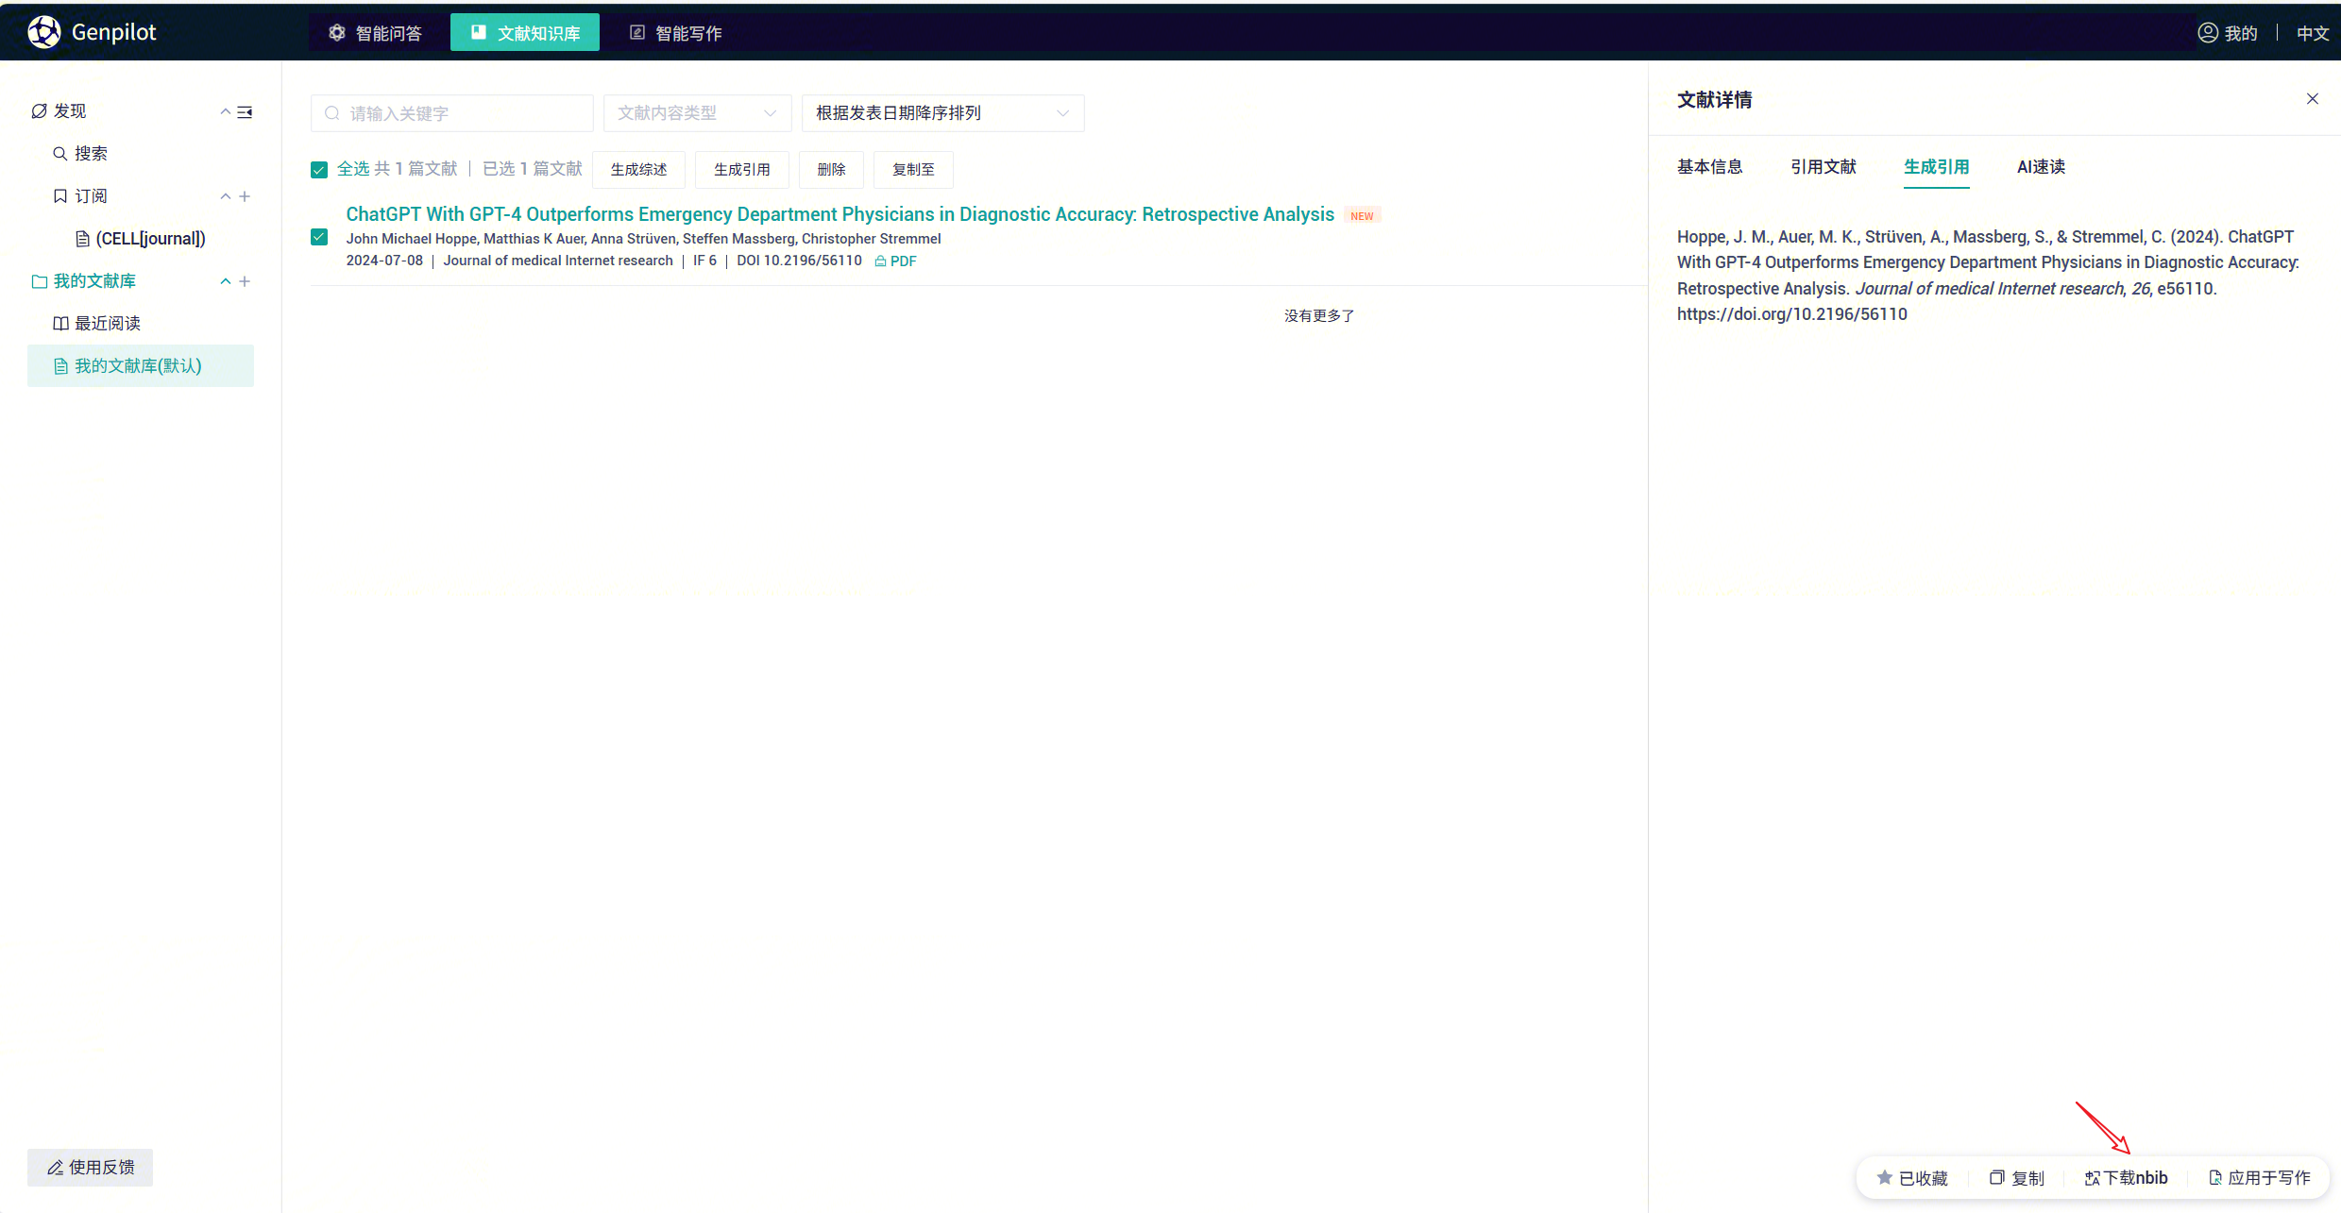Toggle the 全选 checkbox
Image resolution: width=2341 pixels, height=1213 pixels.
click(x=319, y=170)
